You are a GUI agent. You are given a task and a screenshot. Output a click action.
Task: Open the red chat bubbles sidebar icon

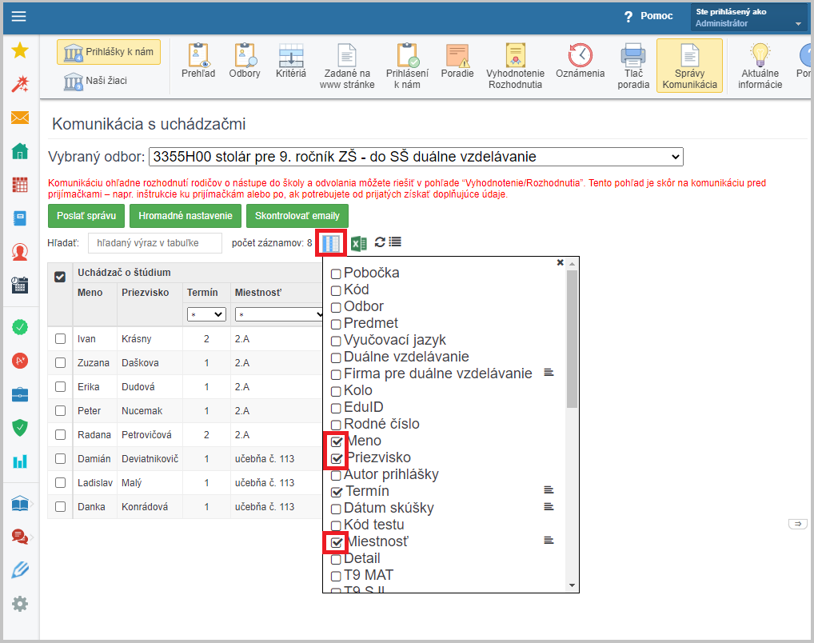[20, 537]
